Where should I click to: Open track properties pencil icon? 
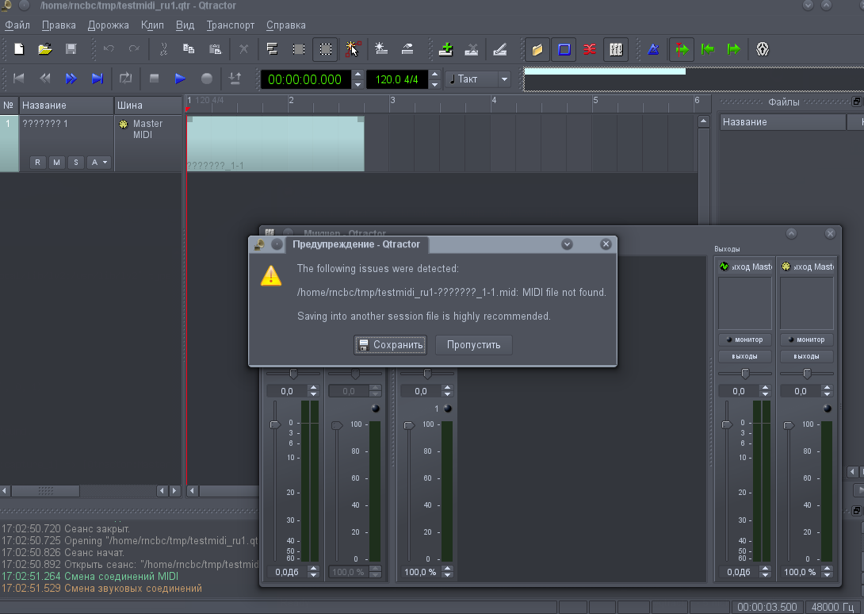500,49
